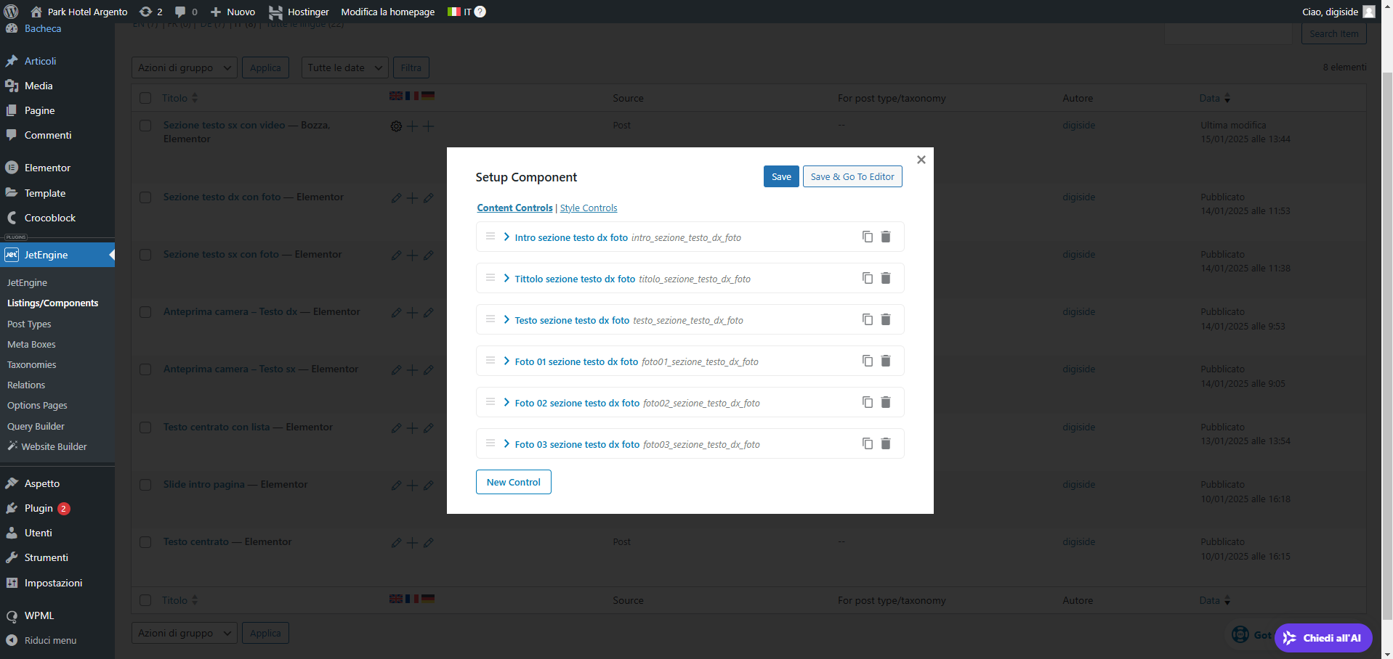Duplicate the Foto 03 sezione testo dx foto control
The width and height of the screenshot is (1393, 659).
point(867,443)
